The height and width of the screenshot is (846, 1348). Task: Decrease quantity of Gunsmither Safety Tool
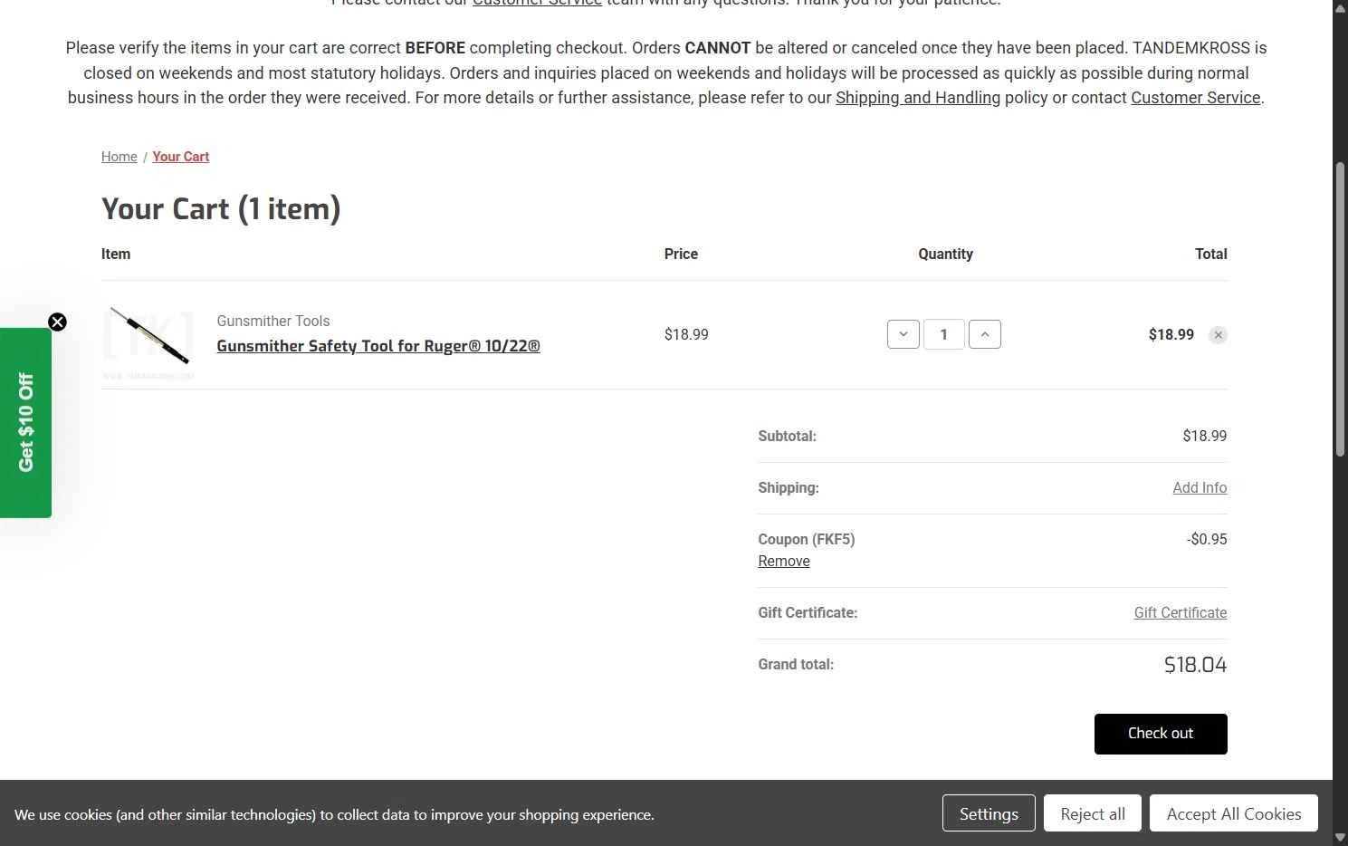pos(903,334)
